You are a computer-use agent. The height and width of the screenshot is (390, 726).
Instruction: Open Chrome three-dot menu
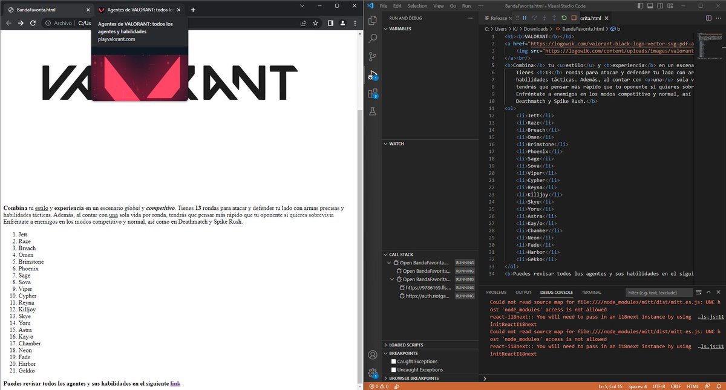tap(355, 23)
